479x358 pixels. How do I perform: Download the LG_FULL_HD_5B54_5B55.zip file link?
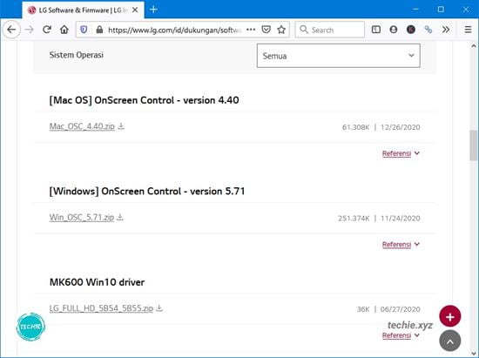(101, 308)
